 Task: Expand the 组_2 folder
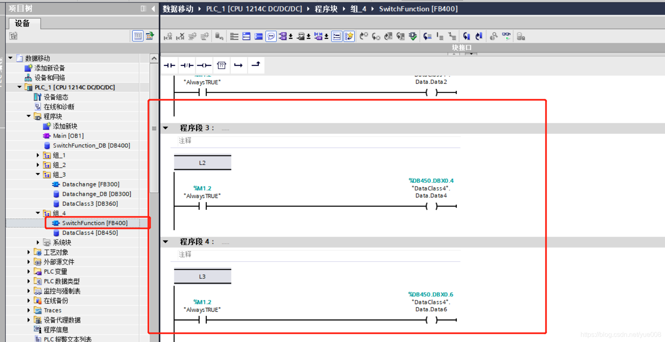tap(38, 165)
